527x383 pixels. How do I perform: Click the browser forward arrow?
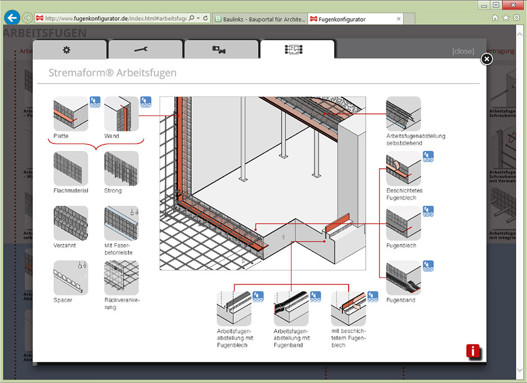pyautogui.click(x=27, y=18)
